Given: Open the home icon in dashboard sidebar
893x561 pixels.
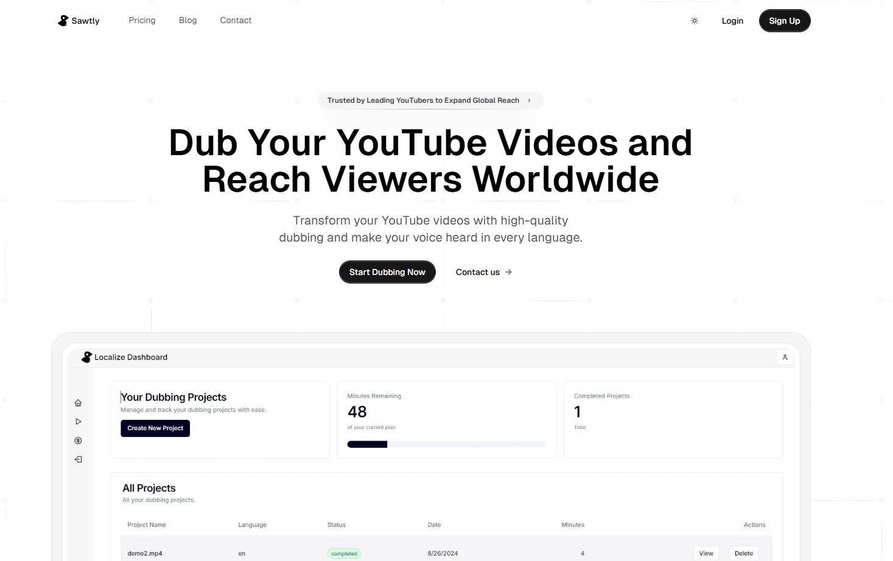Looking at the screenshot, I should 78,403.
